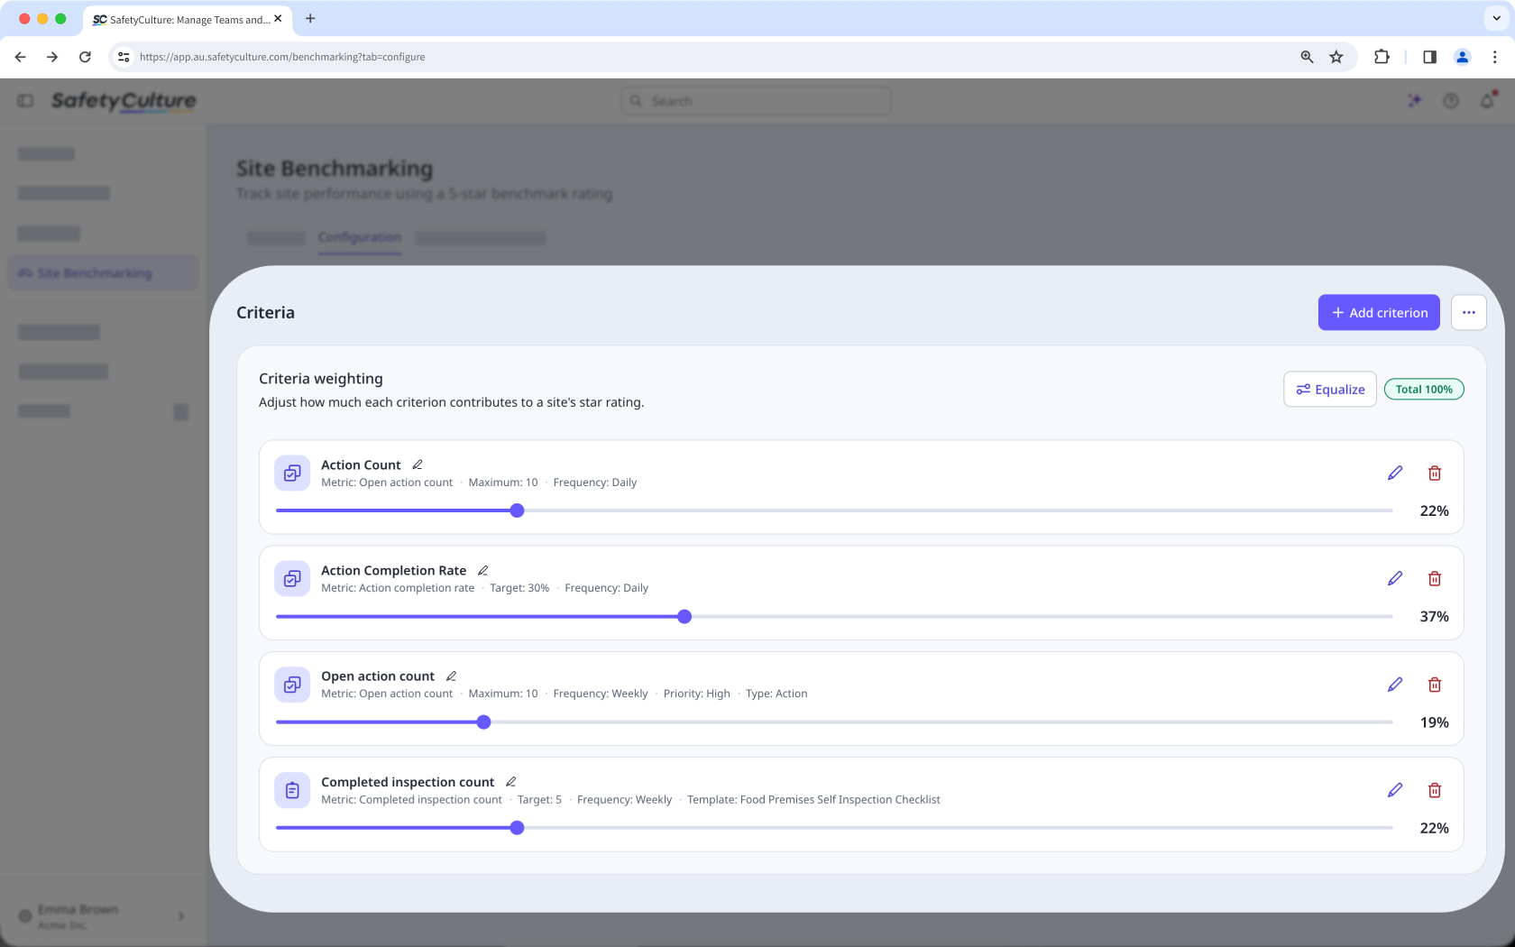Viewport: 1515px width, 947px height.
Task: Adjust the Action Completion Rate slider handle
Action: tap(684, 616)
